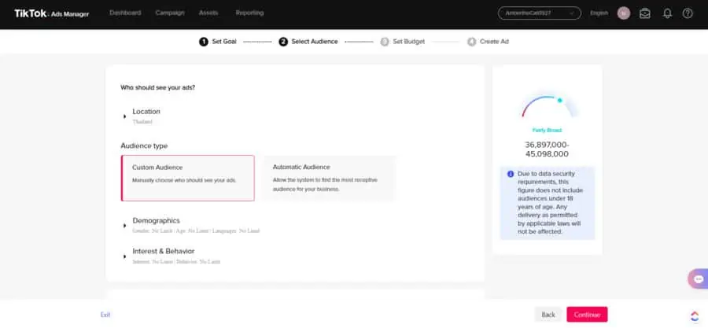This screenshot has height=328, width=708.
Task: Open the user avatar profile menu
Action: click(624, 13)
